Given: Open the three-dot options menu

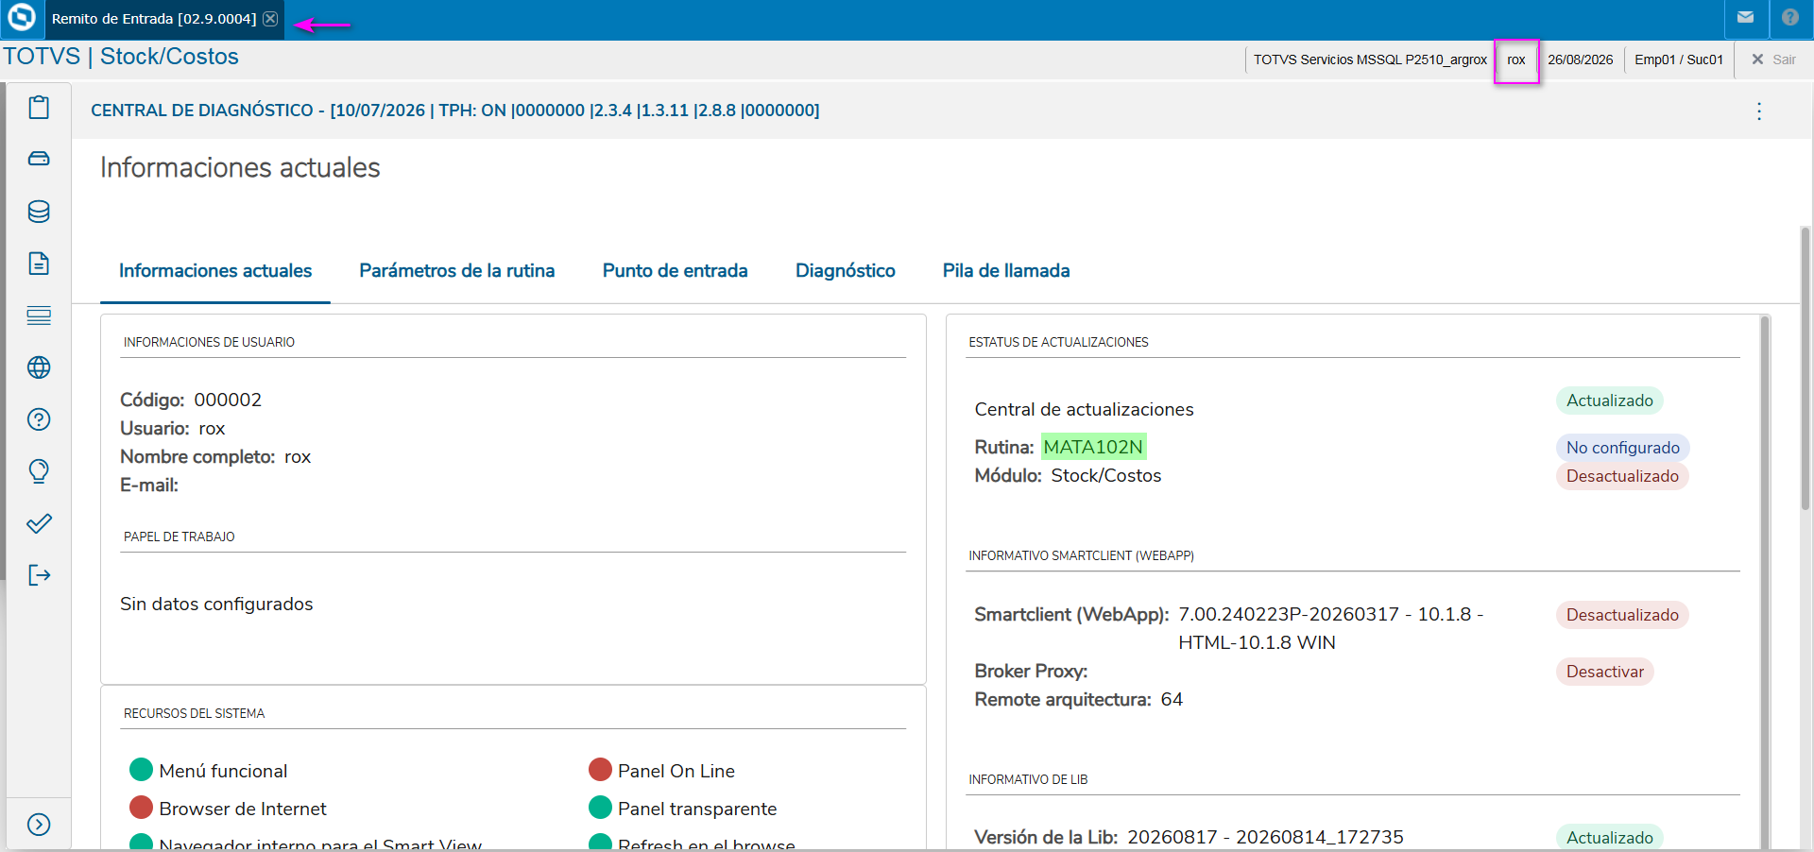Looking at the screenshot, I should coord(1759,111).
